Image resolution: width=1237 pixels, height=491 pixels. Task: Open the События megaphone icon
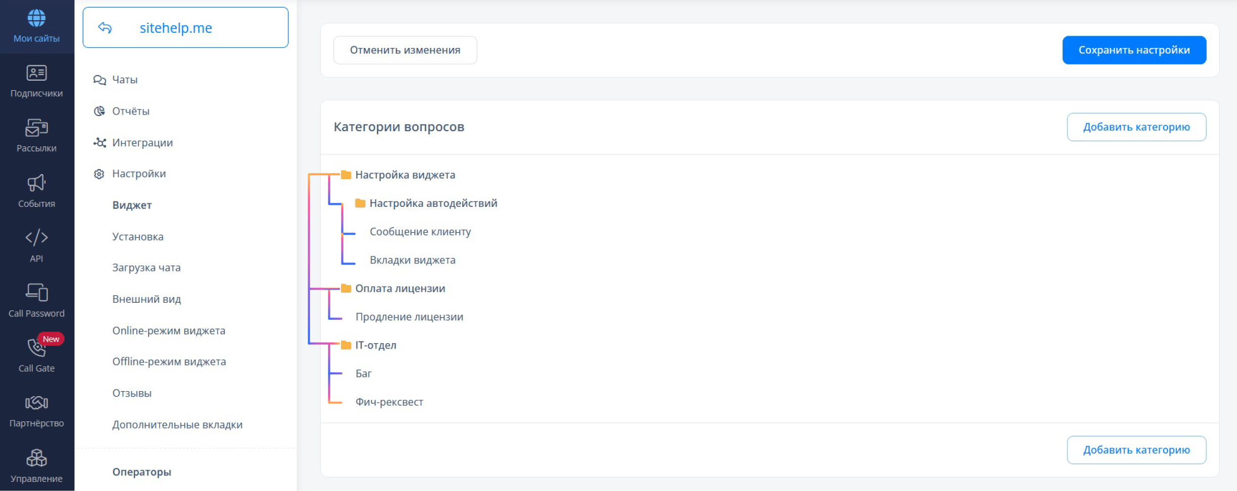pyautogui.click(x=36, y=183)
